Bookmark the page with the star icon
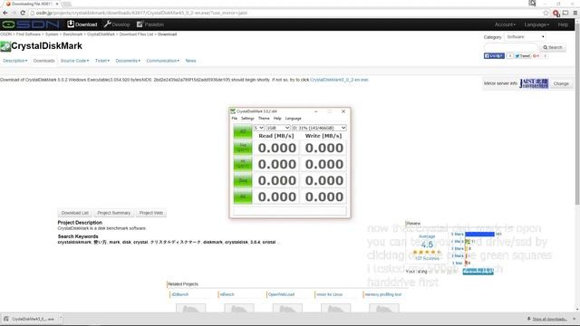This screenshot has height=326, width=580. pos(546,13)
